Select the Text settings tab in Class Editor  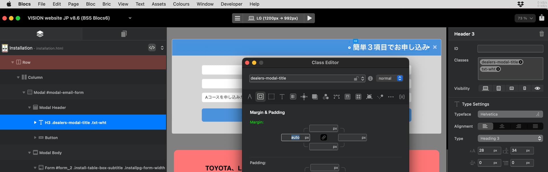point(282,97)
